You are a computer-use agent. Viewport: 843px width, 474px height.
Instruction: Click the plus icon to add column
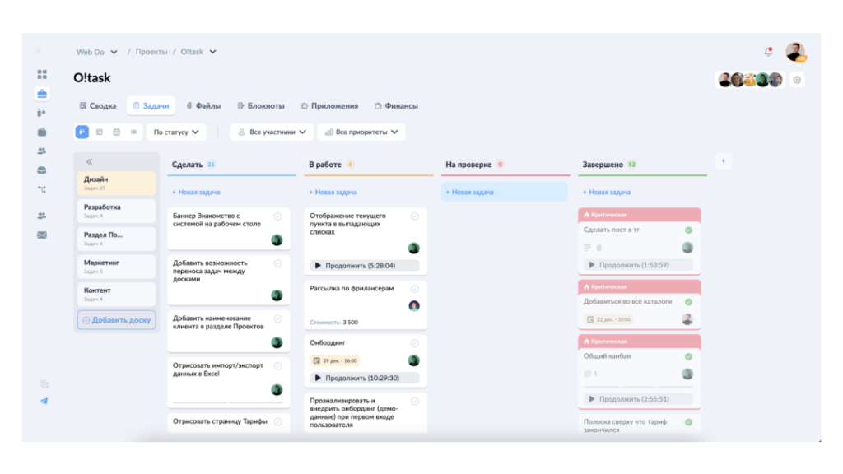pos(723,161)
